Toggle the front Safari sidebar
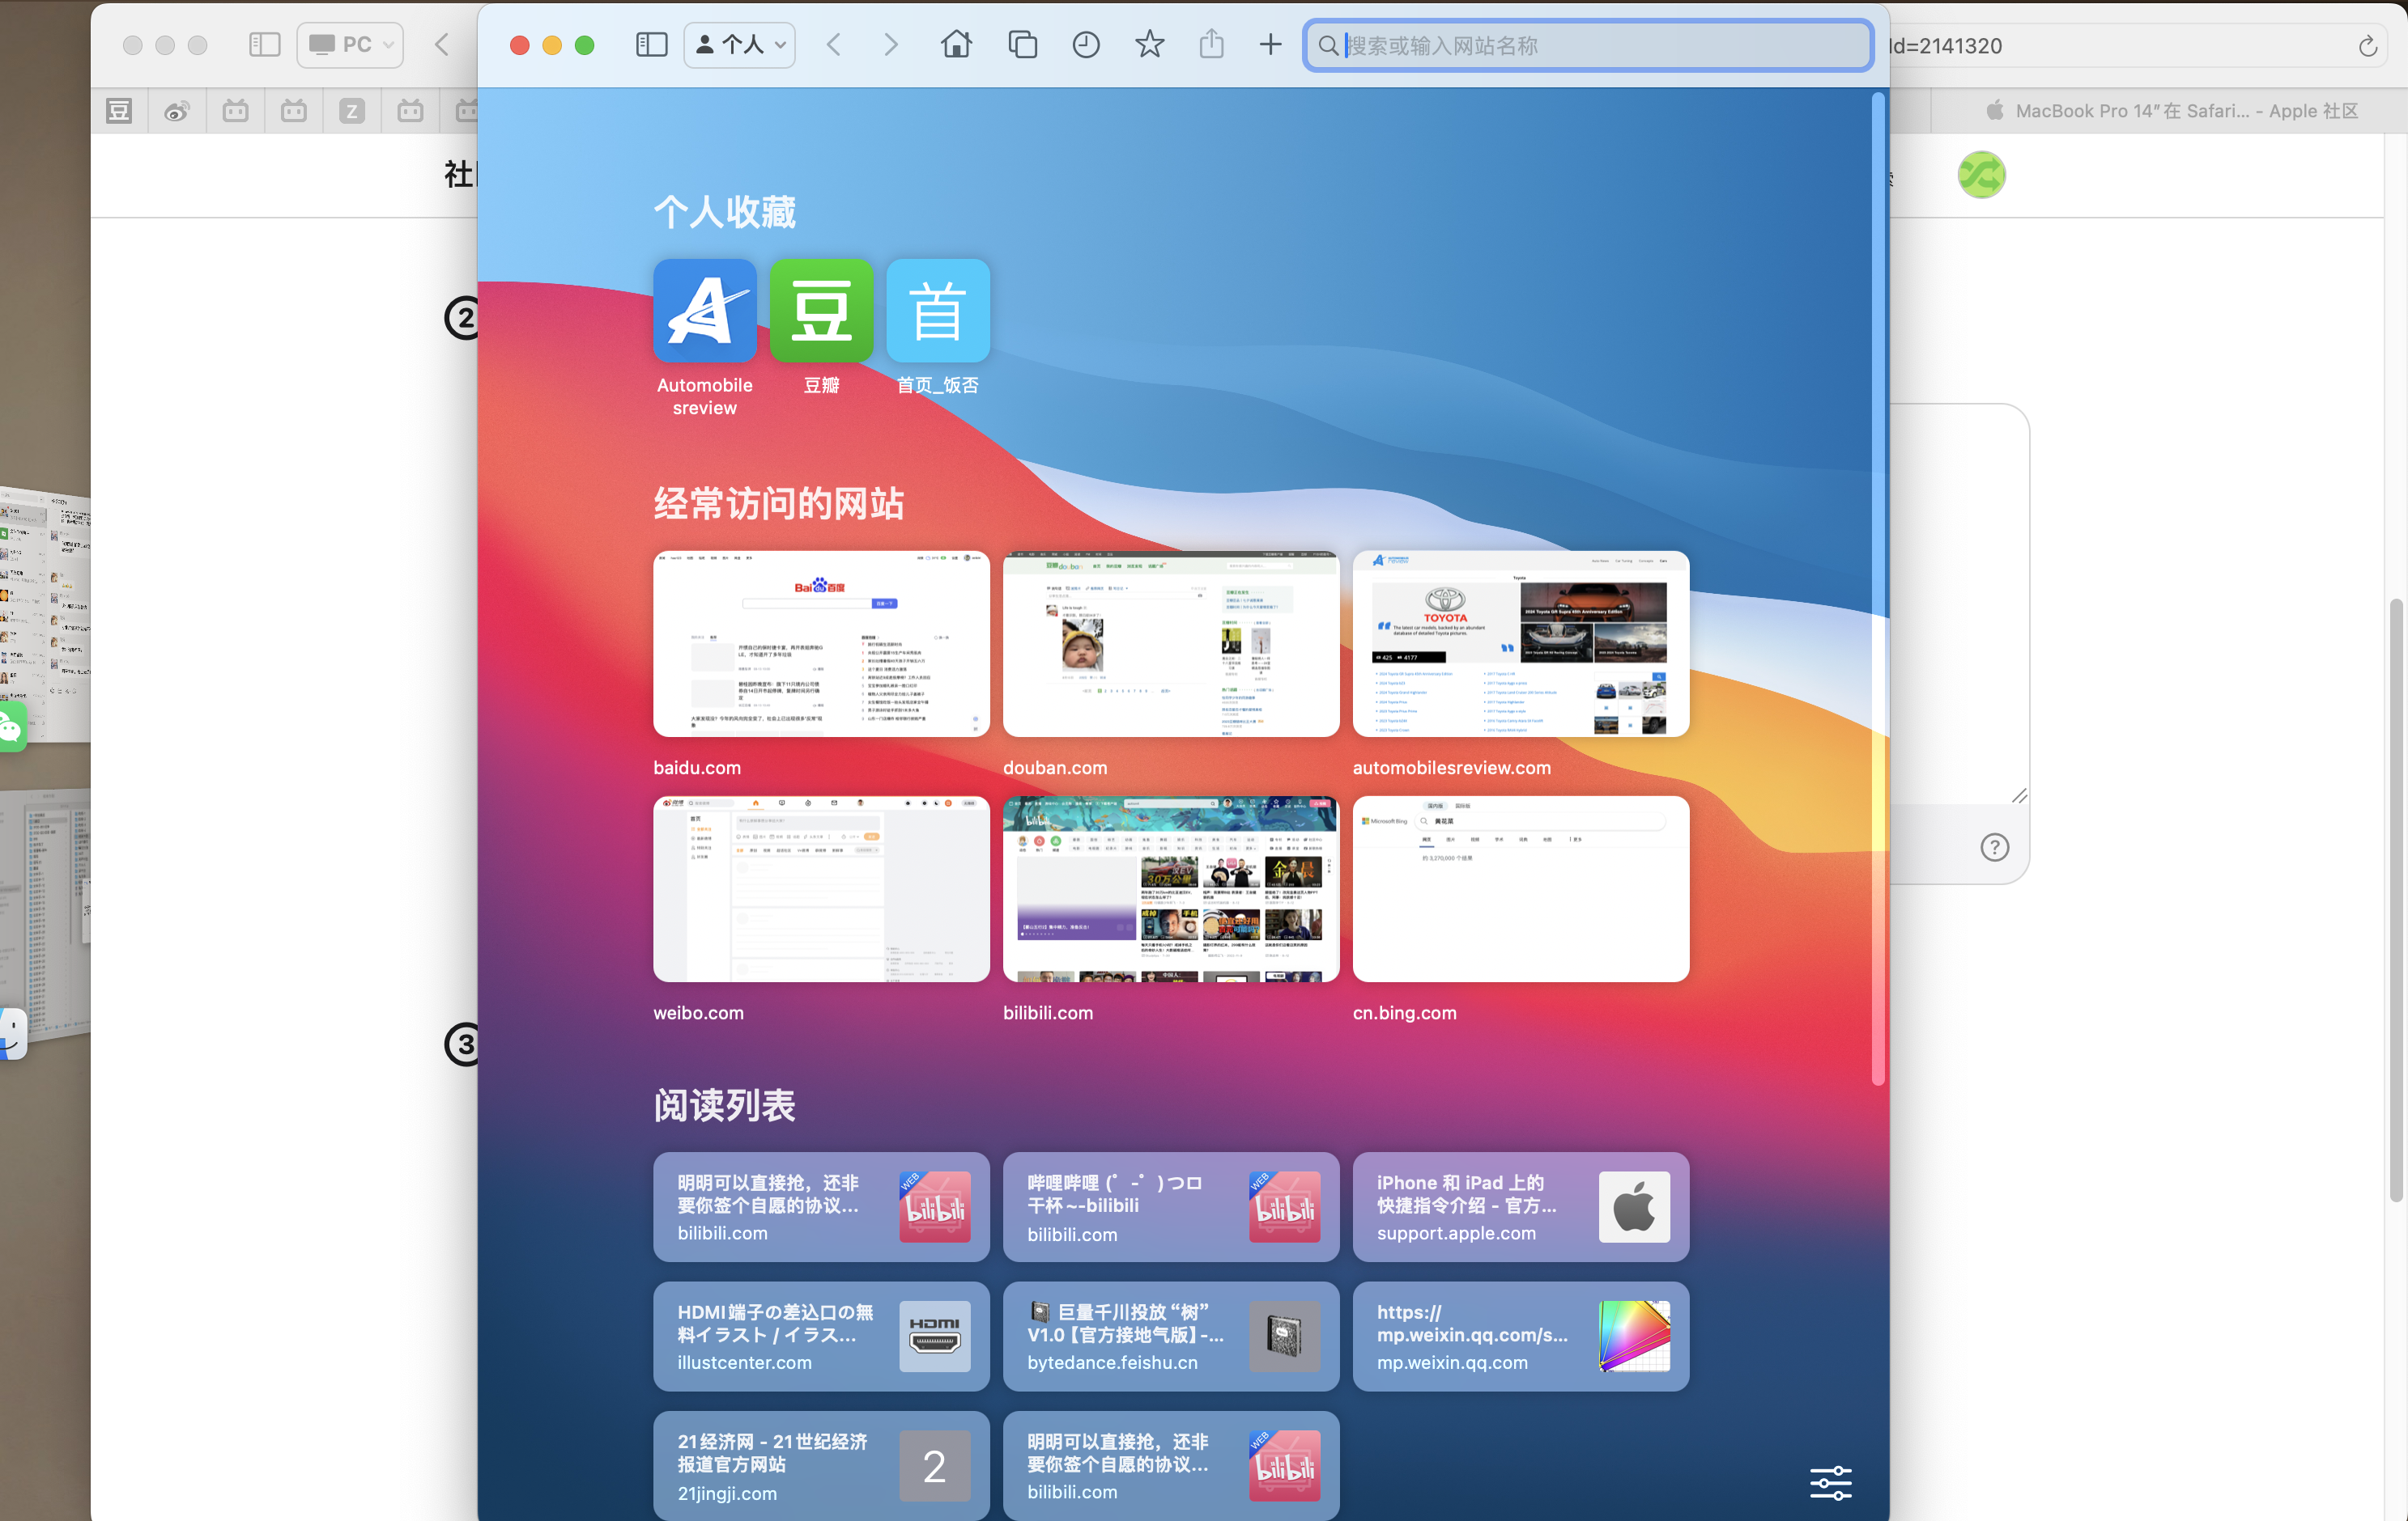This screenshot has width=2408, height=1521. point(651,45)
